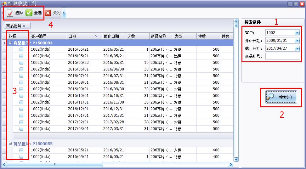Open the 客户 dropdown showing 1002
The image size is (306, 169).
[x=297, y=33]
